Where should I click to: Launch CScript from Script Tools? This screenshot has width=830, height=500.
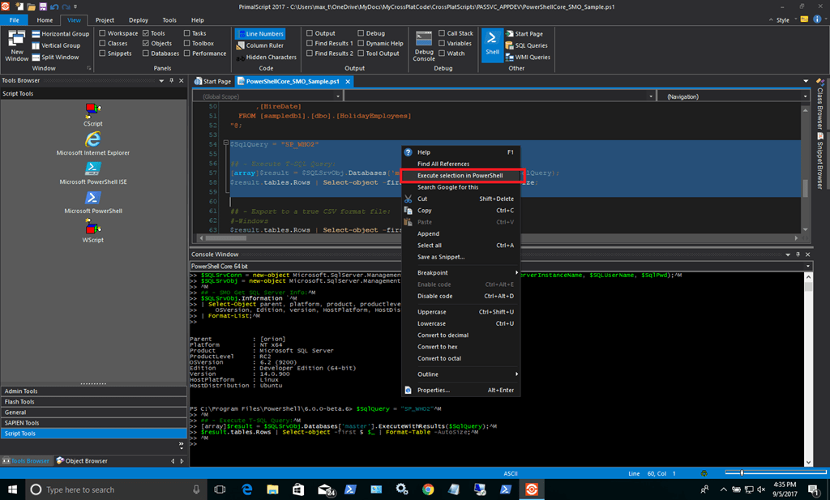93,111
